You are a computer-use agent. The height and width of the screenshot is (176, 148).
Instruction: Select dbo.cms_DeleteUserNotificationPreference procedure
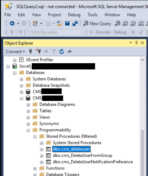tap(93, 162)
